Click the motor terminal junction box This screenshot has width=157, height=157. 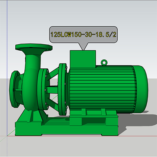pos(83,59)
